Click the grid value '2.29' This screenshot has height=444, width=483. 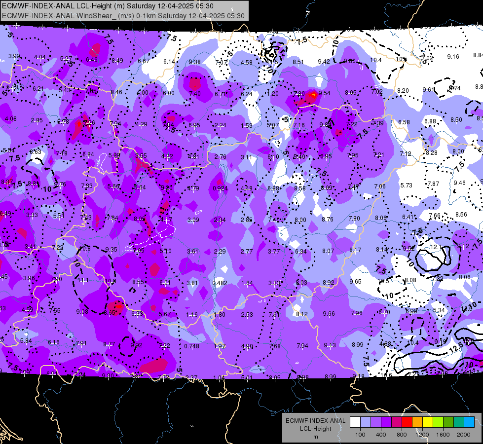[x=220, y=252]
